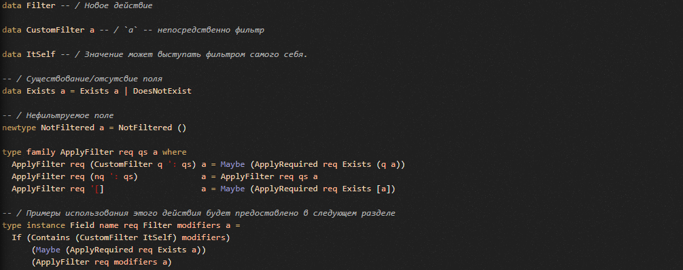
Task: Click the 'newtype' keyword
Action: coord(19,128)
